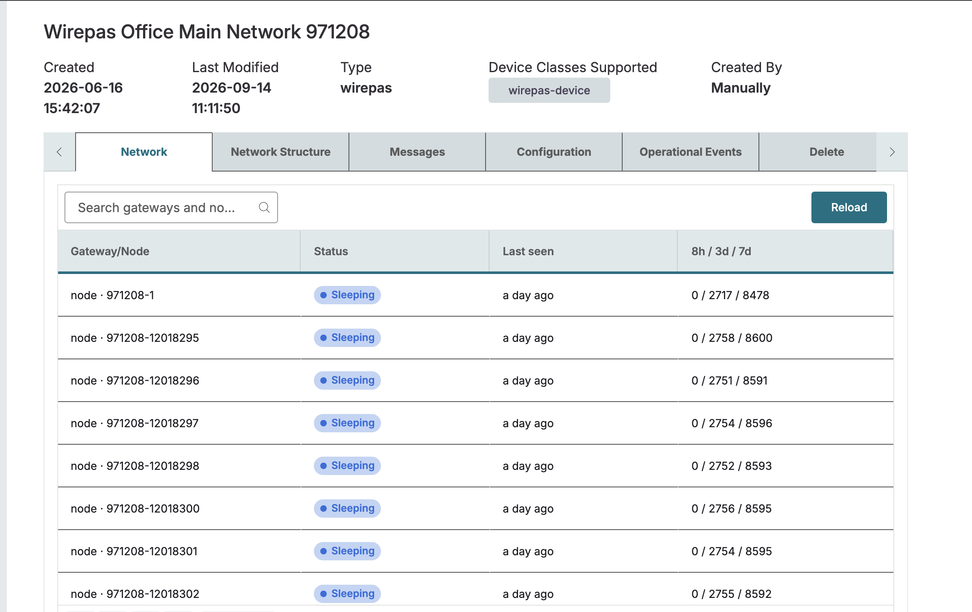Click the wirepas-device class tag

pyautogui.click(x=549, y=90)
